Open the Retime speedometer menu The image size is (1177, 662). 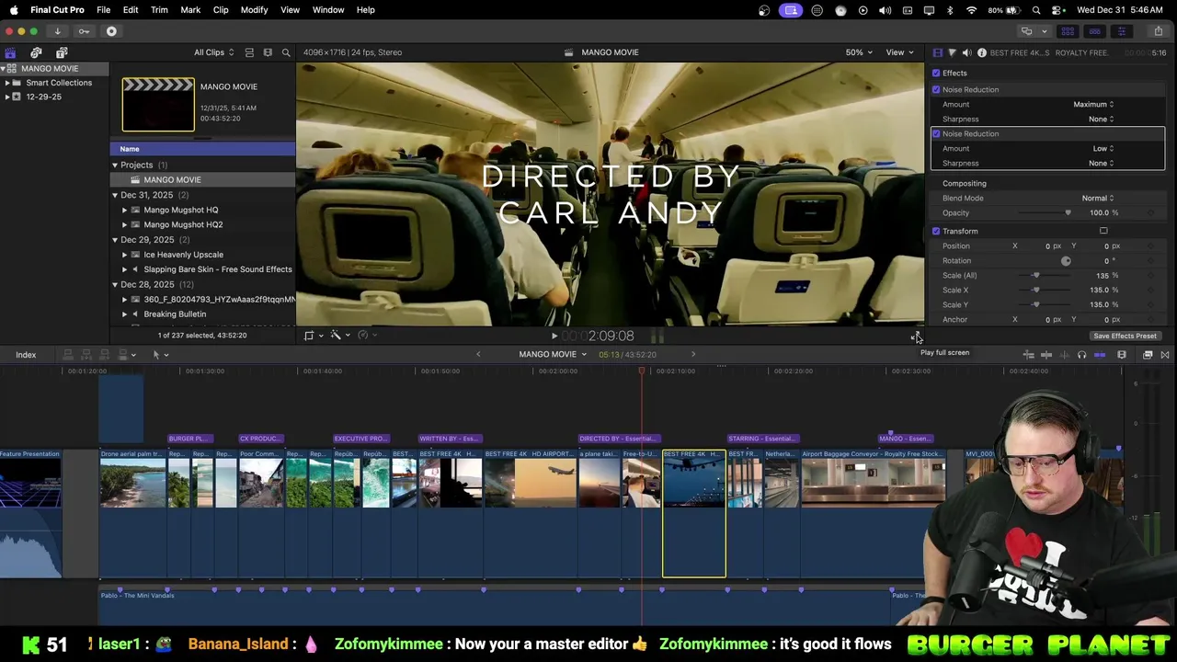click(x=366, y=336)
